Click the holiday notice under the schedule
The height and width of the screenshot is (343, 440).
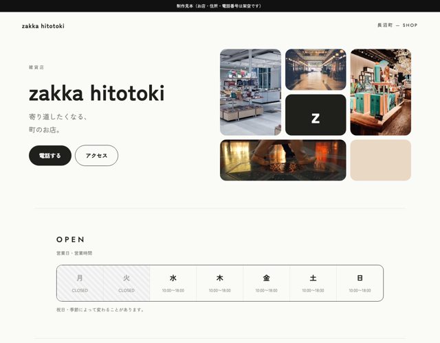click(x=100, y=309)
